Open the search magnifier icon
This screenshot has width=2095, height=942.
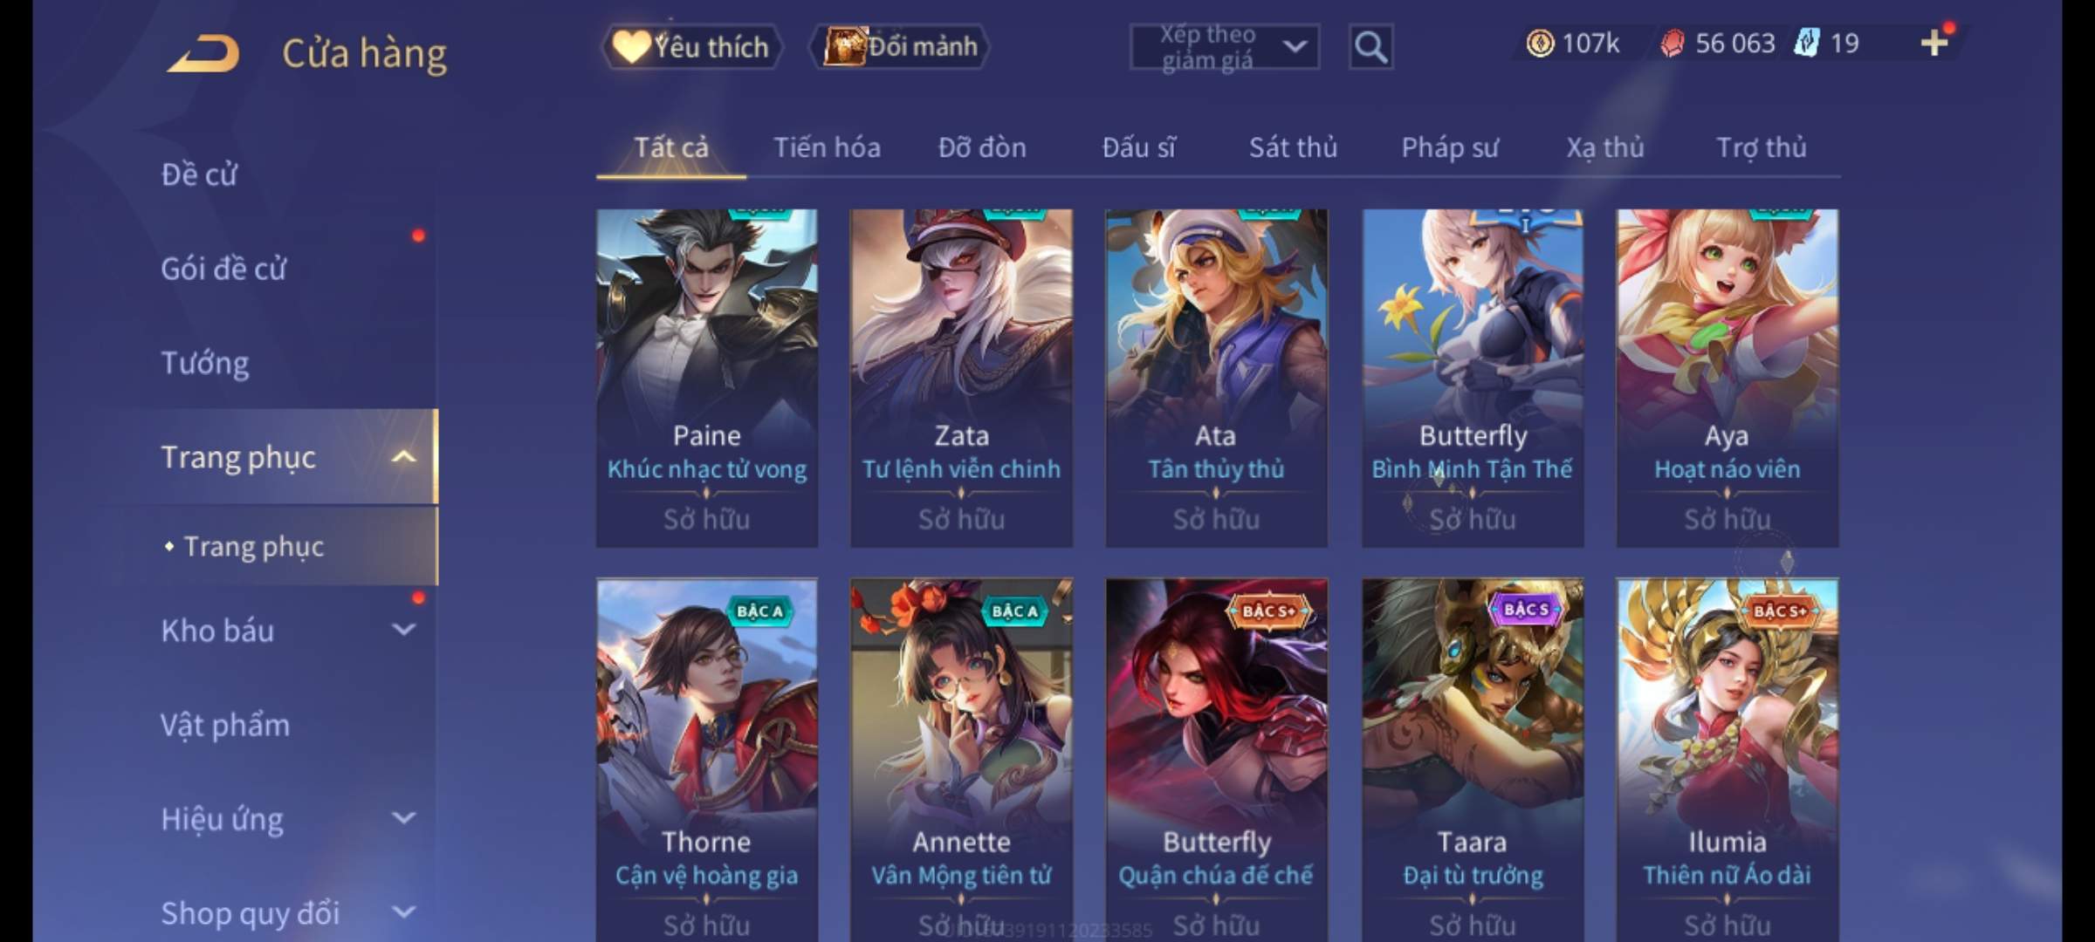(x=1370, y=47)
